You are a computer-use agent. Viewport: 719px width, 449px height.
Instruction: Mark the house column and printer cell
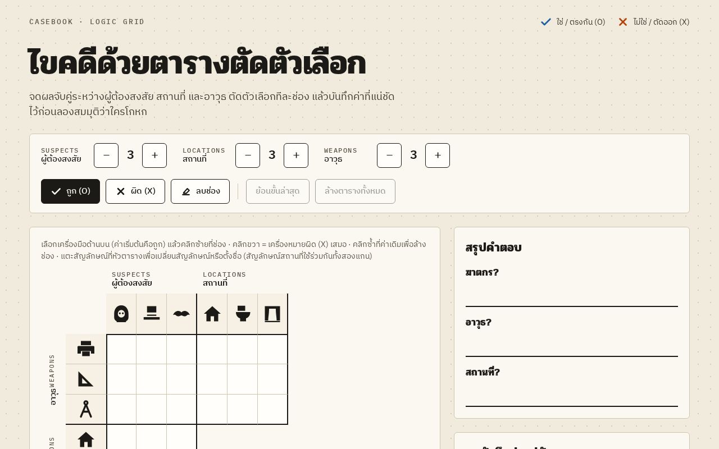[212, 349]
